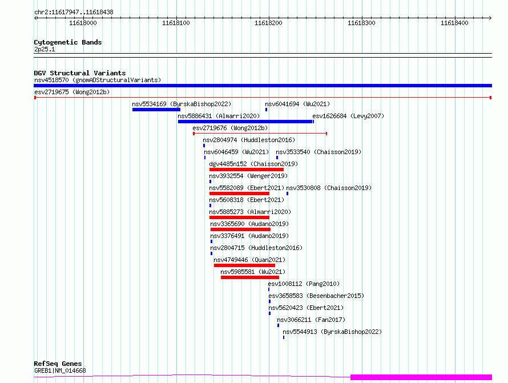This screenshot has height=383, width=508.
Task: Click the nsv6041694 (Wu2021) label
Action: [x=297, y=104]
